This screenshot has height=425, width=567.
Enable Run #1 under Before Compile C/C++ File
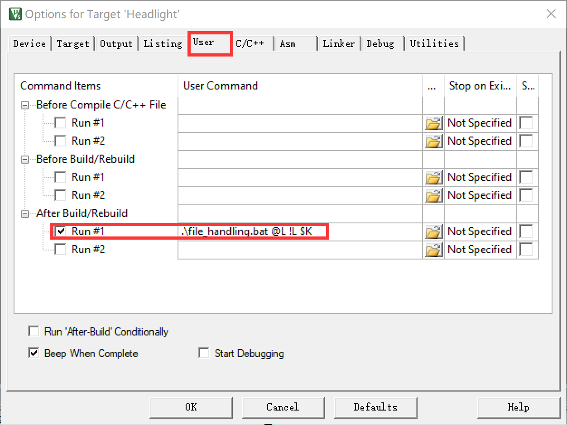pos(60,123)
